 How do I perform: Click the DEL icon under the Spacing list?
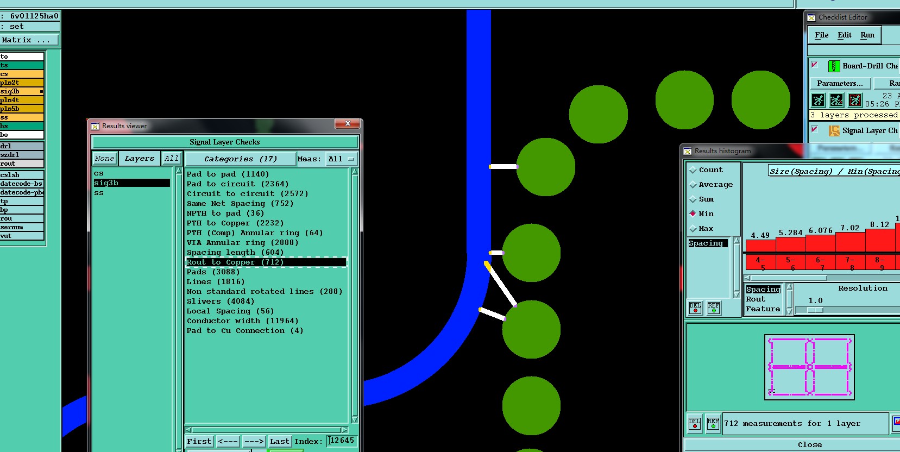pyautogui.click(x=695, y=308)
